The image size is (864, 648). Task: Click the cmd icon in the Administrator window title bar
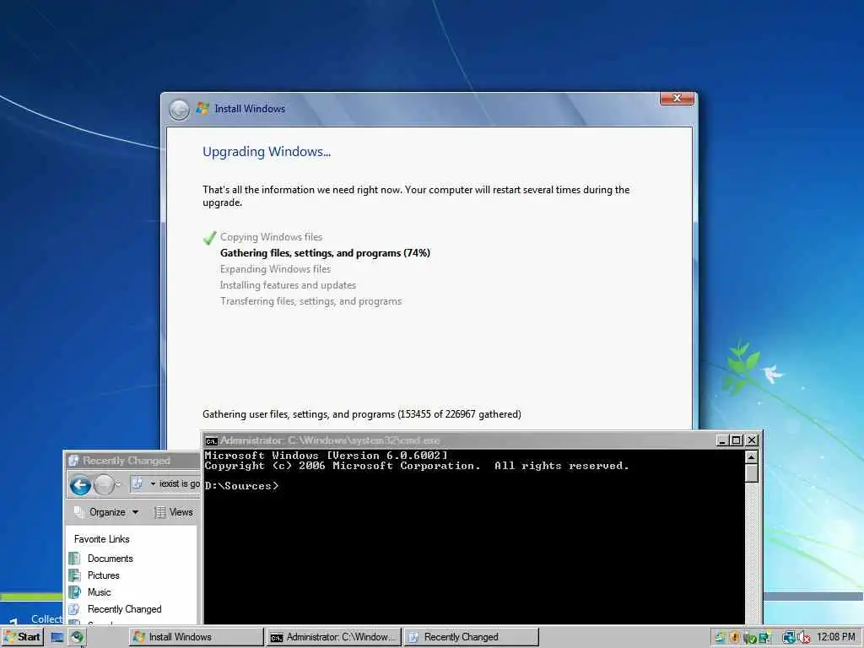pyautogui.click(x=211, y=440)
